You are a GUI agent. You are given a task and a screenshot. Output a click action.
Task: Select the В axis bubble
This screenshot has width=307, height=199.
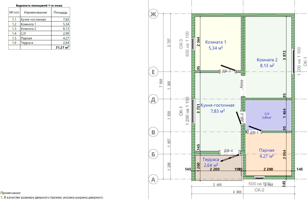(x=153, y=132)
